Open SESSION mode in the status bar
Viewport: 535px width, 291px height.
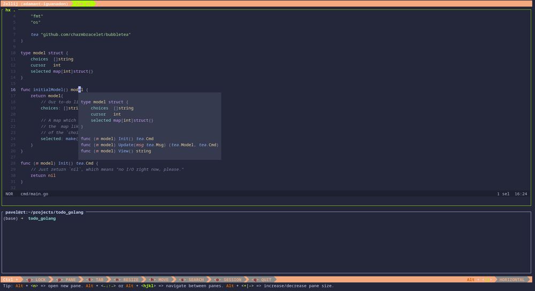[228, 279]
